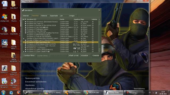The height and width of the screenshot is (95, 170).
Task: Sort by the shield secure column header
Action: coord(25,19)
